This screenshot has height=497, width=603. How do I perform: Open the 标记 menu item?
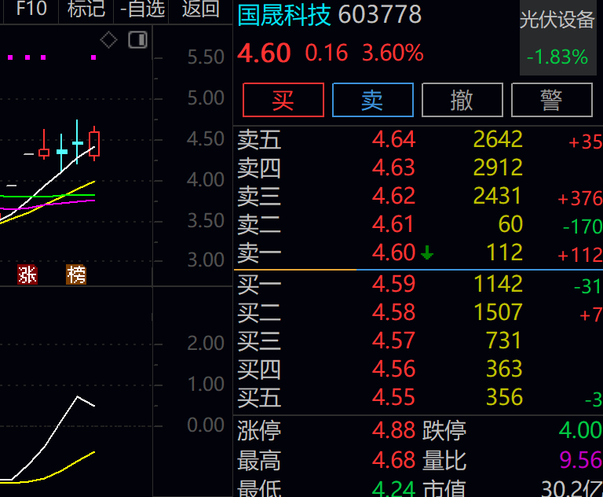[86, 9]
